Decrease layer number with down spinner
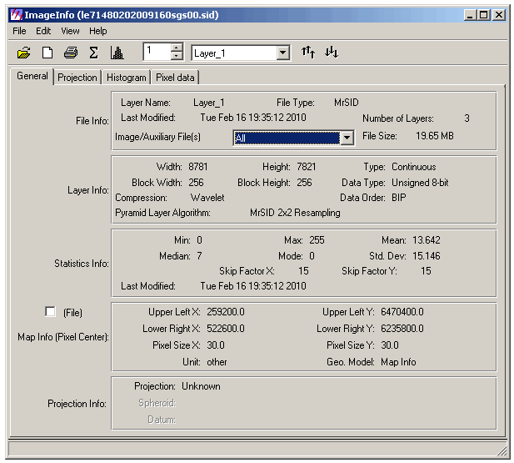 [x=176, y=57]
